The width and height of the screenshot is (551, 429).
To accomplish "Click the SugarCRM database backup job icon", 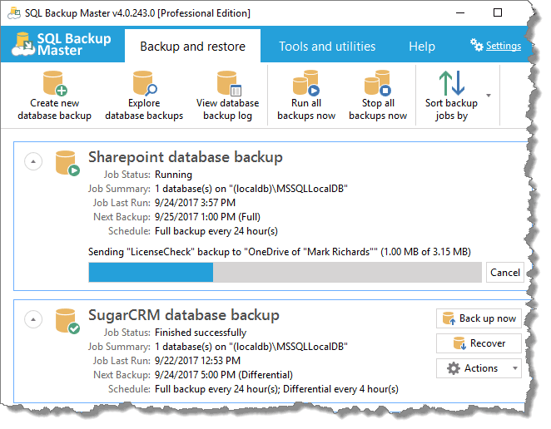I will click(x=66, y=320).
